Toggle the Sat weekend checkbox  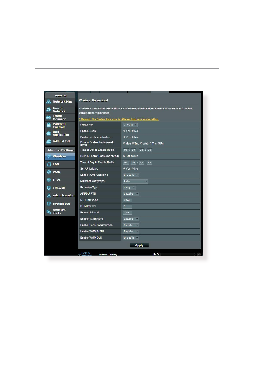[124, 156]
